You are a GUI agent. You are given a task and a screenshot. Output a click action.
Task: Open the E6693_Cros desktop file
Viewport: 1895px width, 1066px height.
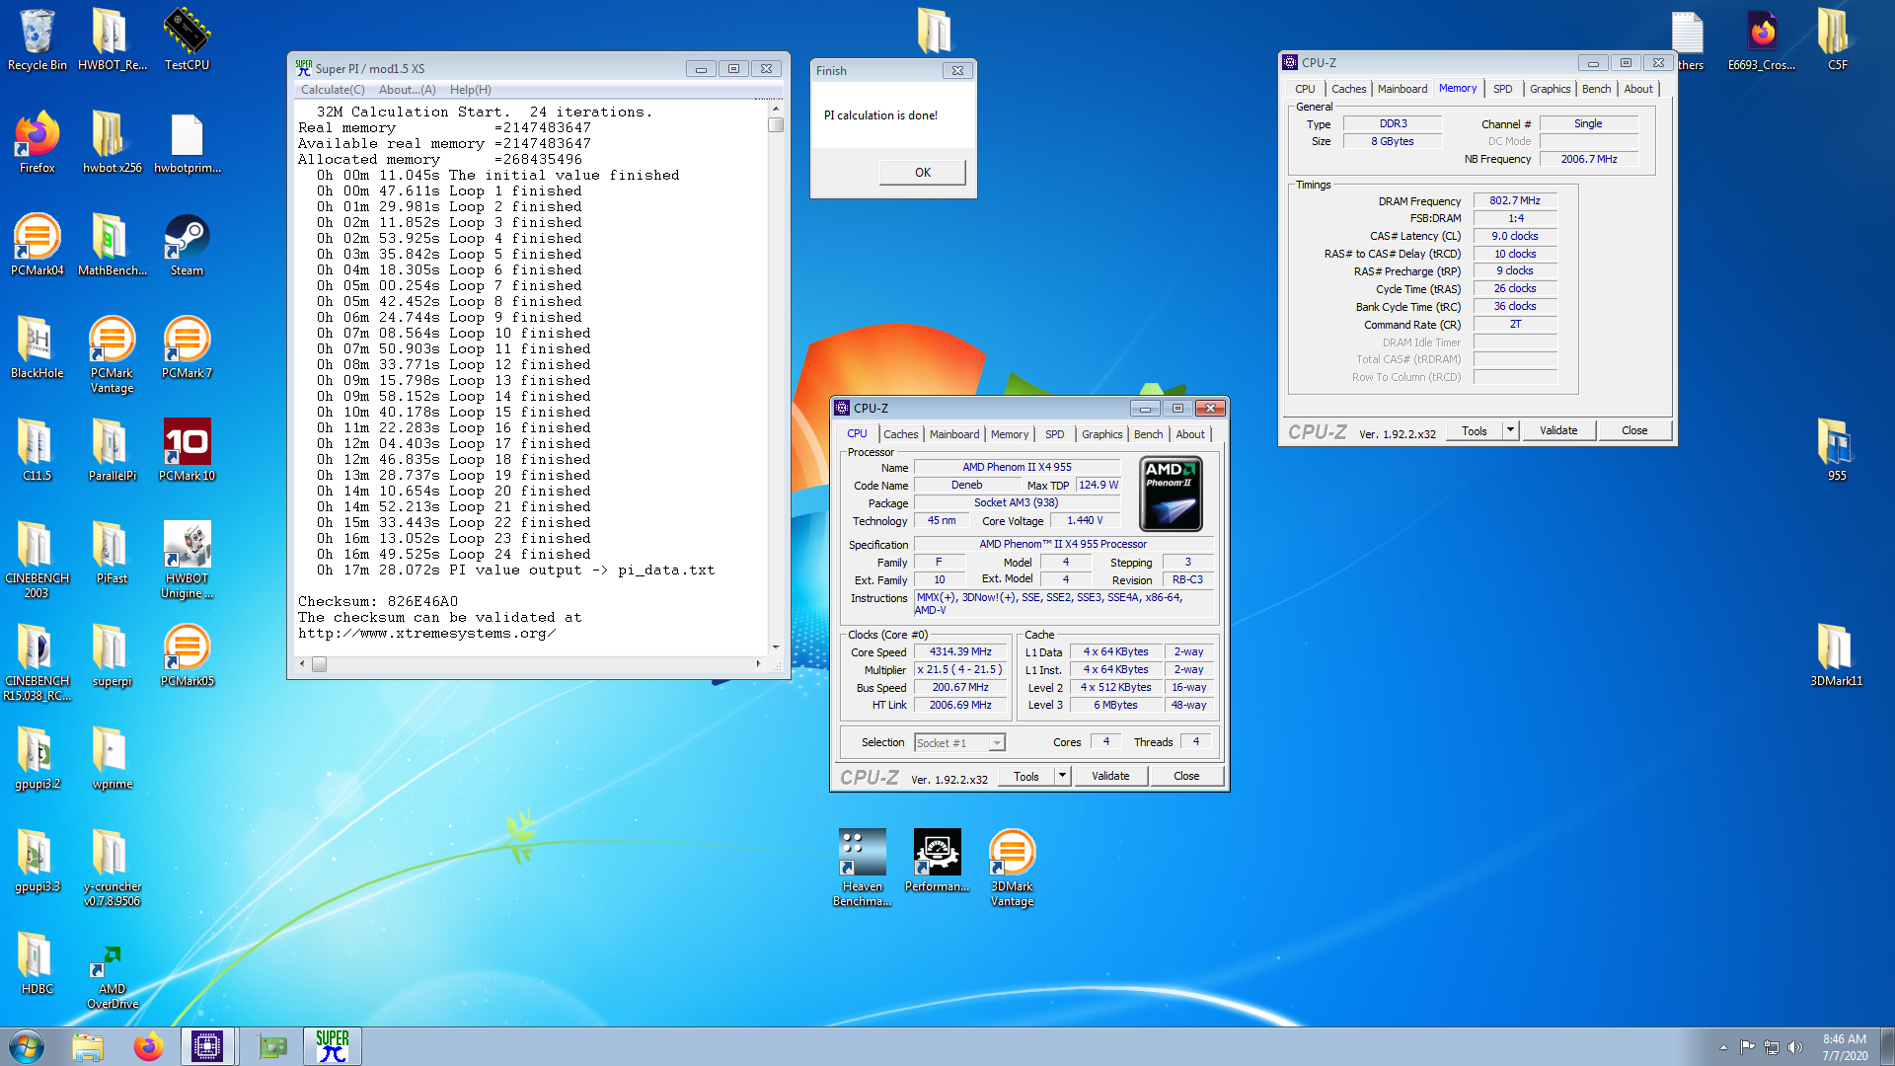[x=1762, y=39]
